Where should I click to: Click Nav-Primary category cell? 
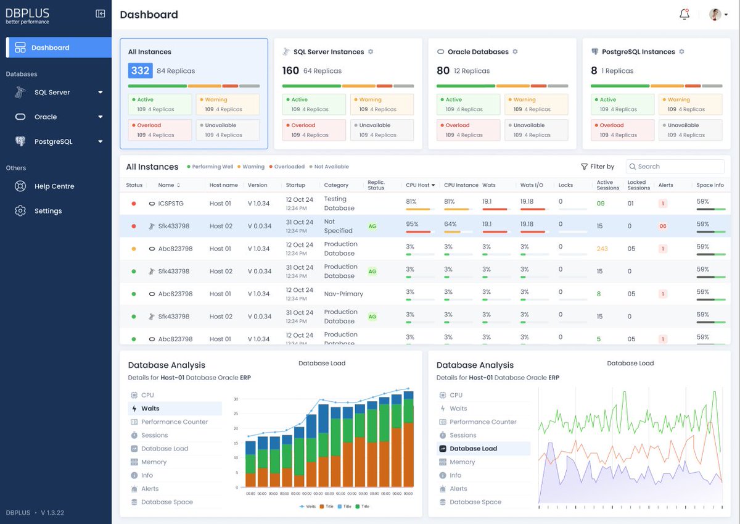[343, 294]
